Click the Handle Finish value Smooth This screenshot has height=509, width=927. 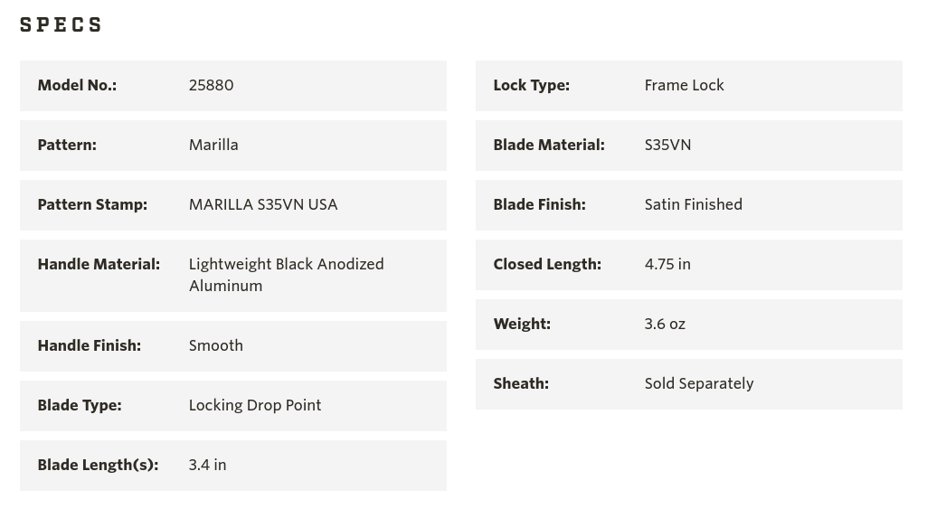click(x=216, y=346)
